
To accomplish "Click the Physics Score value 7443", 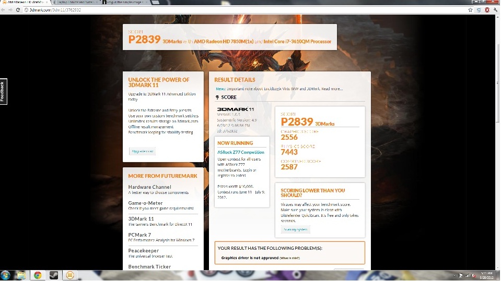I will pos(289,152).
